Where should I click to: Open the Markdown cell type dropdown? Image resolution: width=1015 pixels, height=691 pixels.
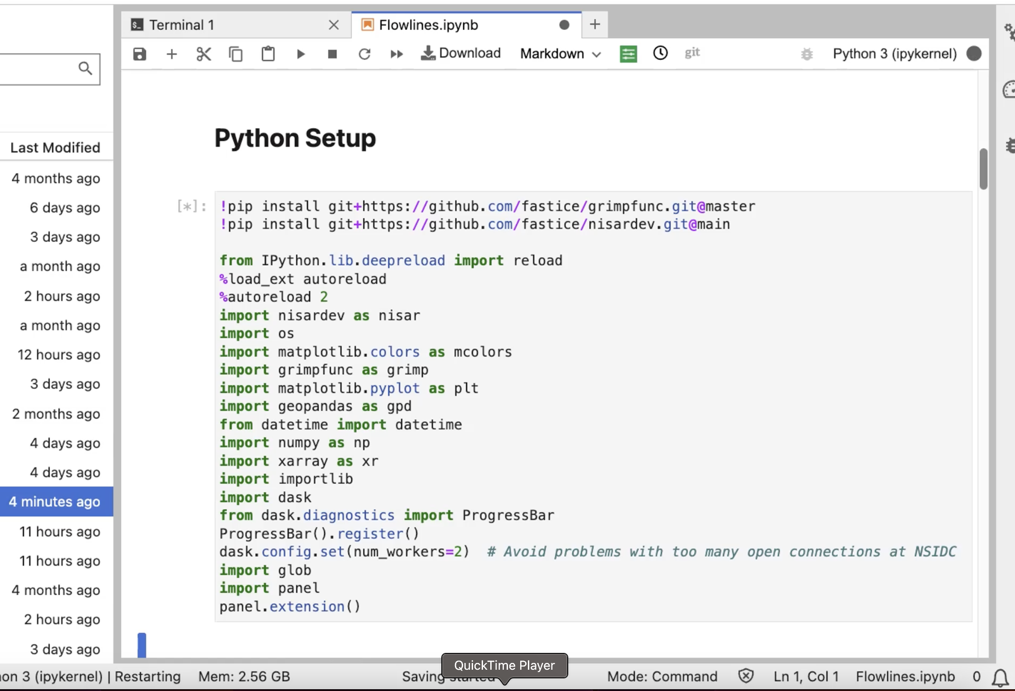(560, 54)
